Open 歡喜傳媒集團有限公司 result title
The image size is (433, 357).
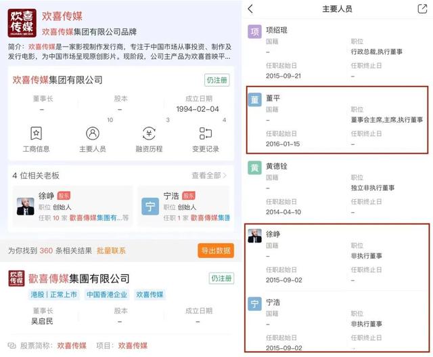(x=78, y=278)
